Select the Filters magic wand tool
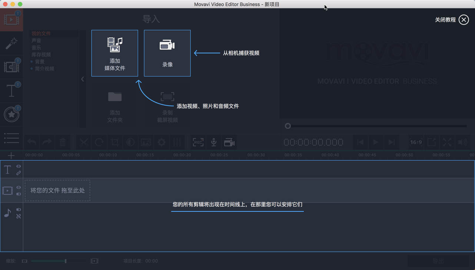This screenshot has height=270, width=475. pyautogui.click(x=11, y=43)
